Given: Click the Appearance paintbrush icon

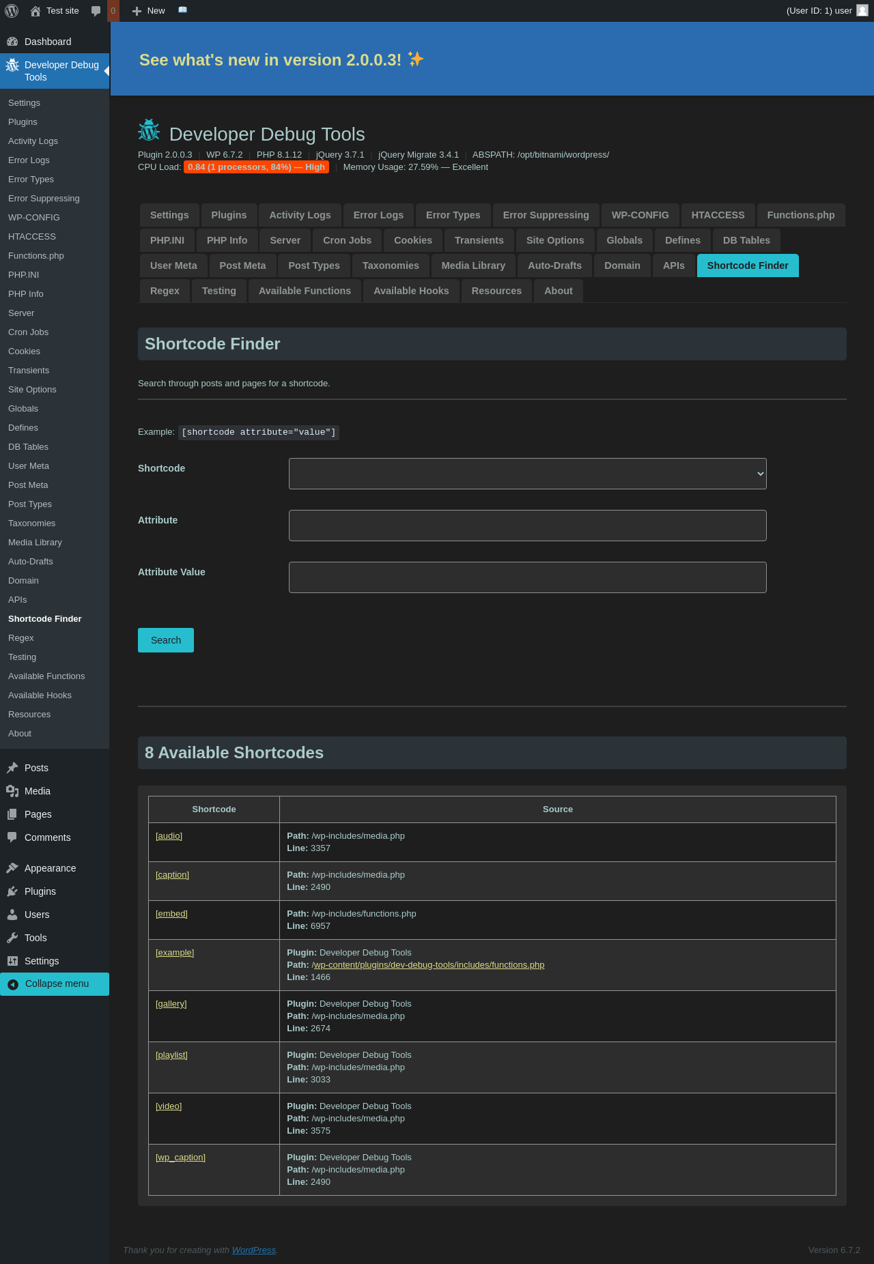Looking at the screenshot, I should pyautogui.click(x=12, y=868).
